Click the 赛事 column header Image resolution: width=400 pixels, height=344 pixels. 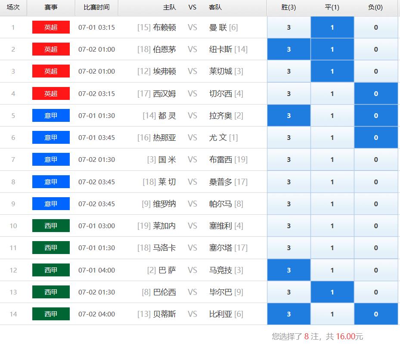tap(51, 7)
